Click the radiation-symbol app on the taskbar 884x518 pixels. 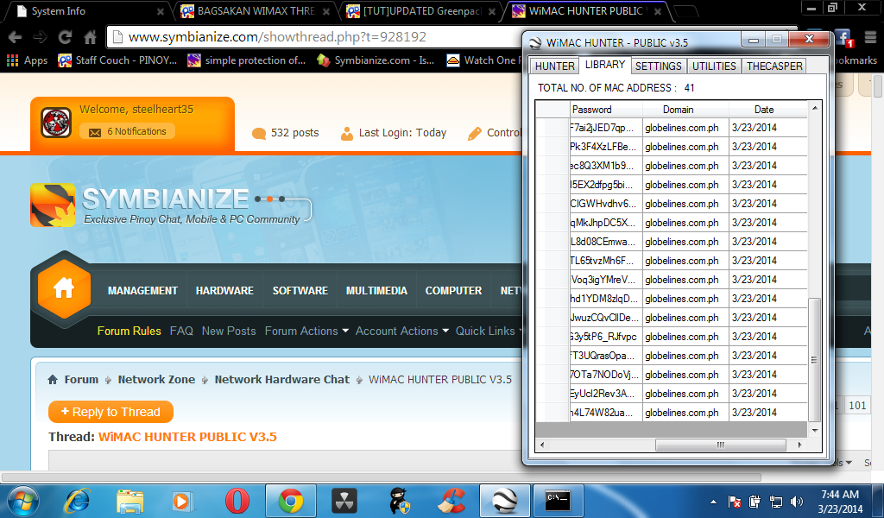click(x=344, y=501)
